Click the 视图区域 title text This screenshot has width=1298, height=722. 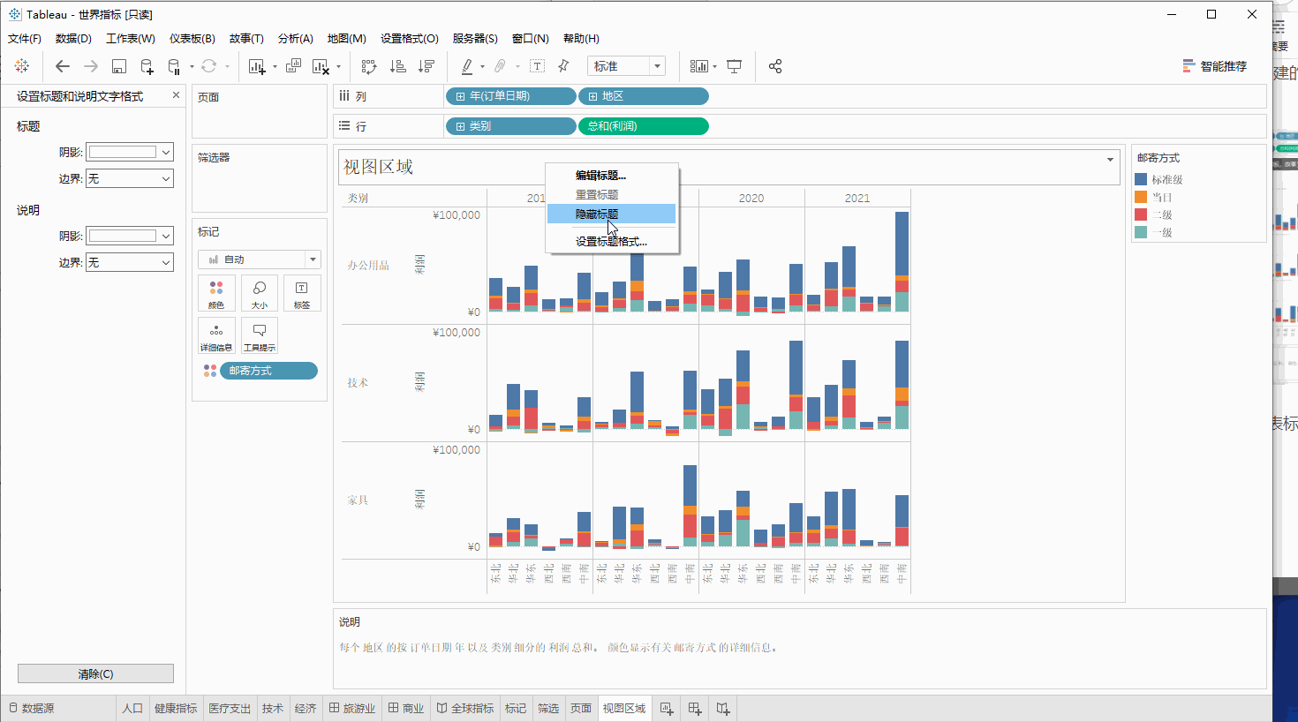[378, 167]
